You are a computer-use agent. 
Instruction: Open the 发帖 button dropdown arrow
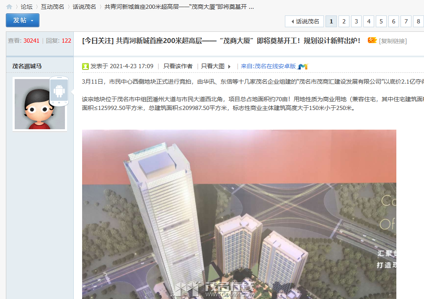click(x=31, y=20)
